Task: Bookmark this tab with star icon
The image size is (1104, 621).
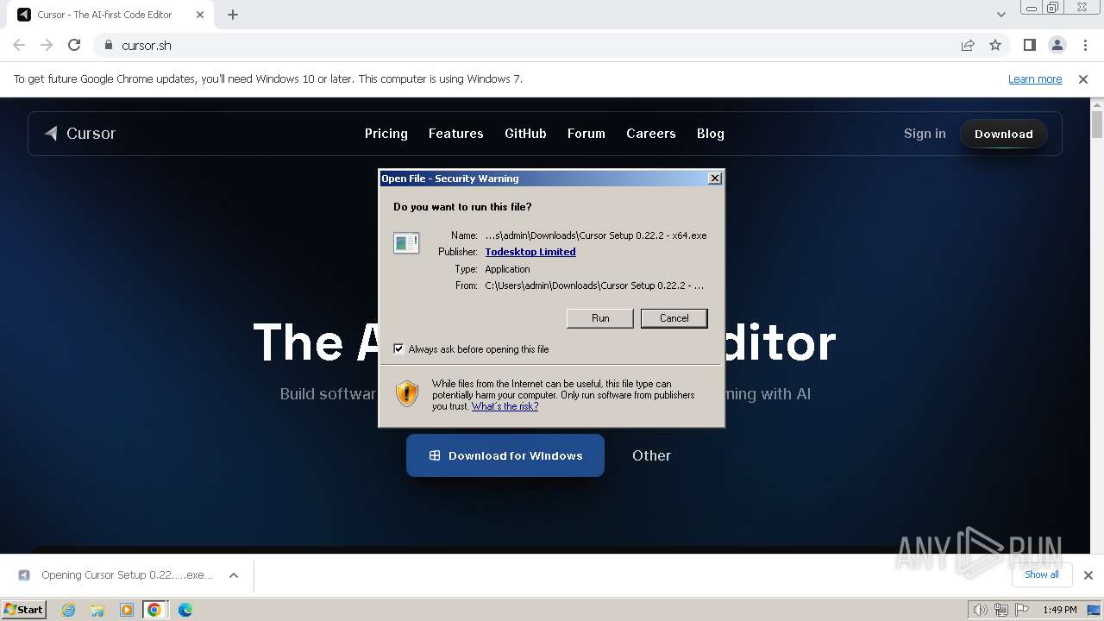Action: (995, 45)
